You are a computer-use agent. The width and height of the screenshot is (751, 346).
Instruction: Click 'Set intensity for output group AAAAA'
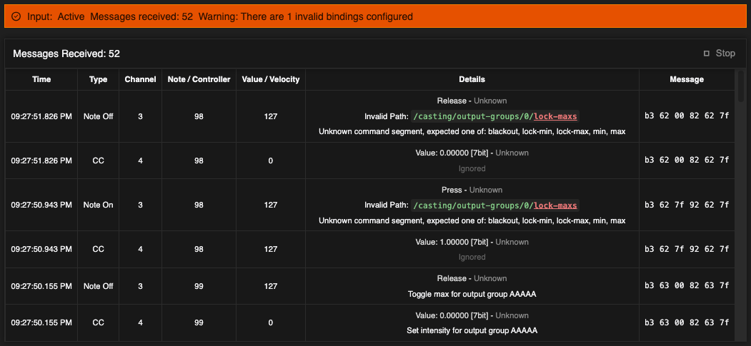pos(472,330)
